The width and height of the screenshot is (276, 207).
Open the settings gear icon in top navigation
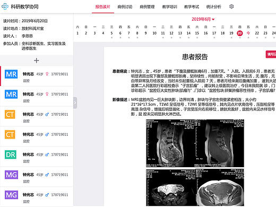tap(231, 6)
